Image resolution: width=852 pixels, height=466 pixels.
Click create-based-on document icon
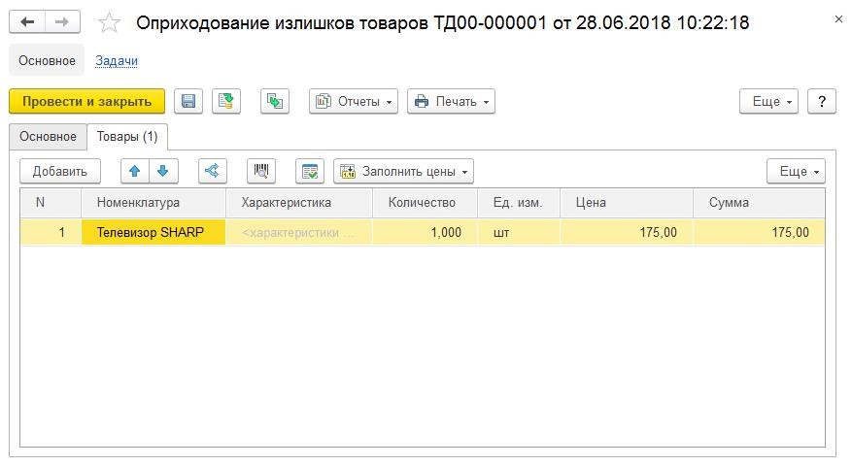[x=275, y=102]
